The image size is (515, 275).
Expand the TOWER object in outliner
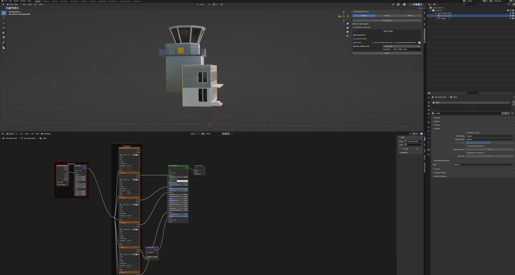tap(436, 18)
